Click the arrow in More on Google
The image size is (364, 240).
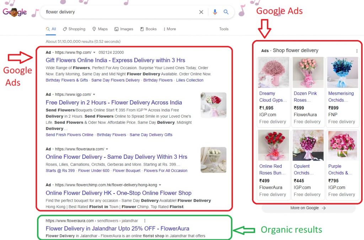[x=324, y=208]
